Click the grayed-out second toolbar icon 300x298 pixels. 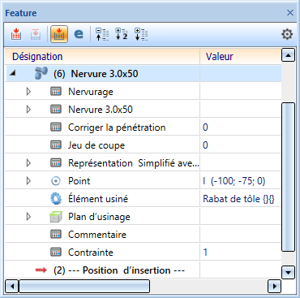click(x=36, y=34)
